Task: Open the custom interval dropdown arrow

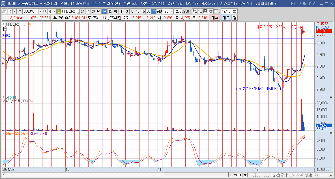Action: tap(171, 11)
